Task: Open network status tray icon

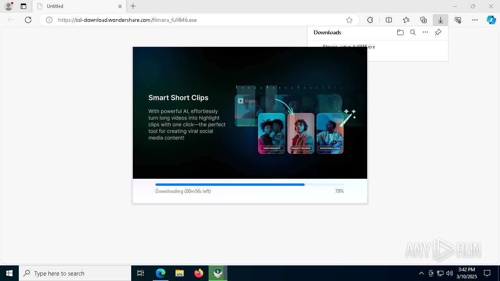Action: [x=440, y=273]
